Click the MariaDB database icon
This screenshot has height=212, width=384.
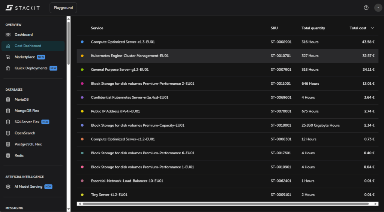point(8,100)
